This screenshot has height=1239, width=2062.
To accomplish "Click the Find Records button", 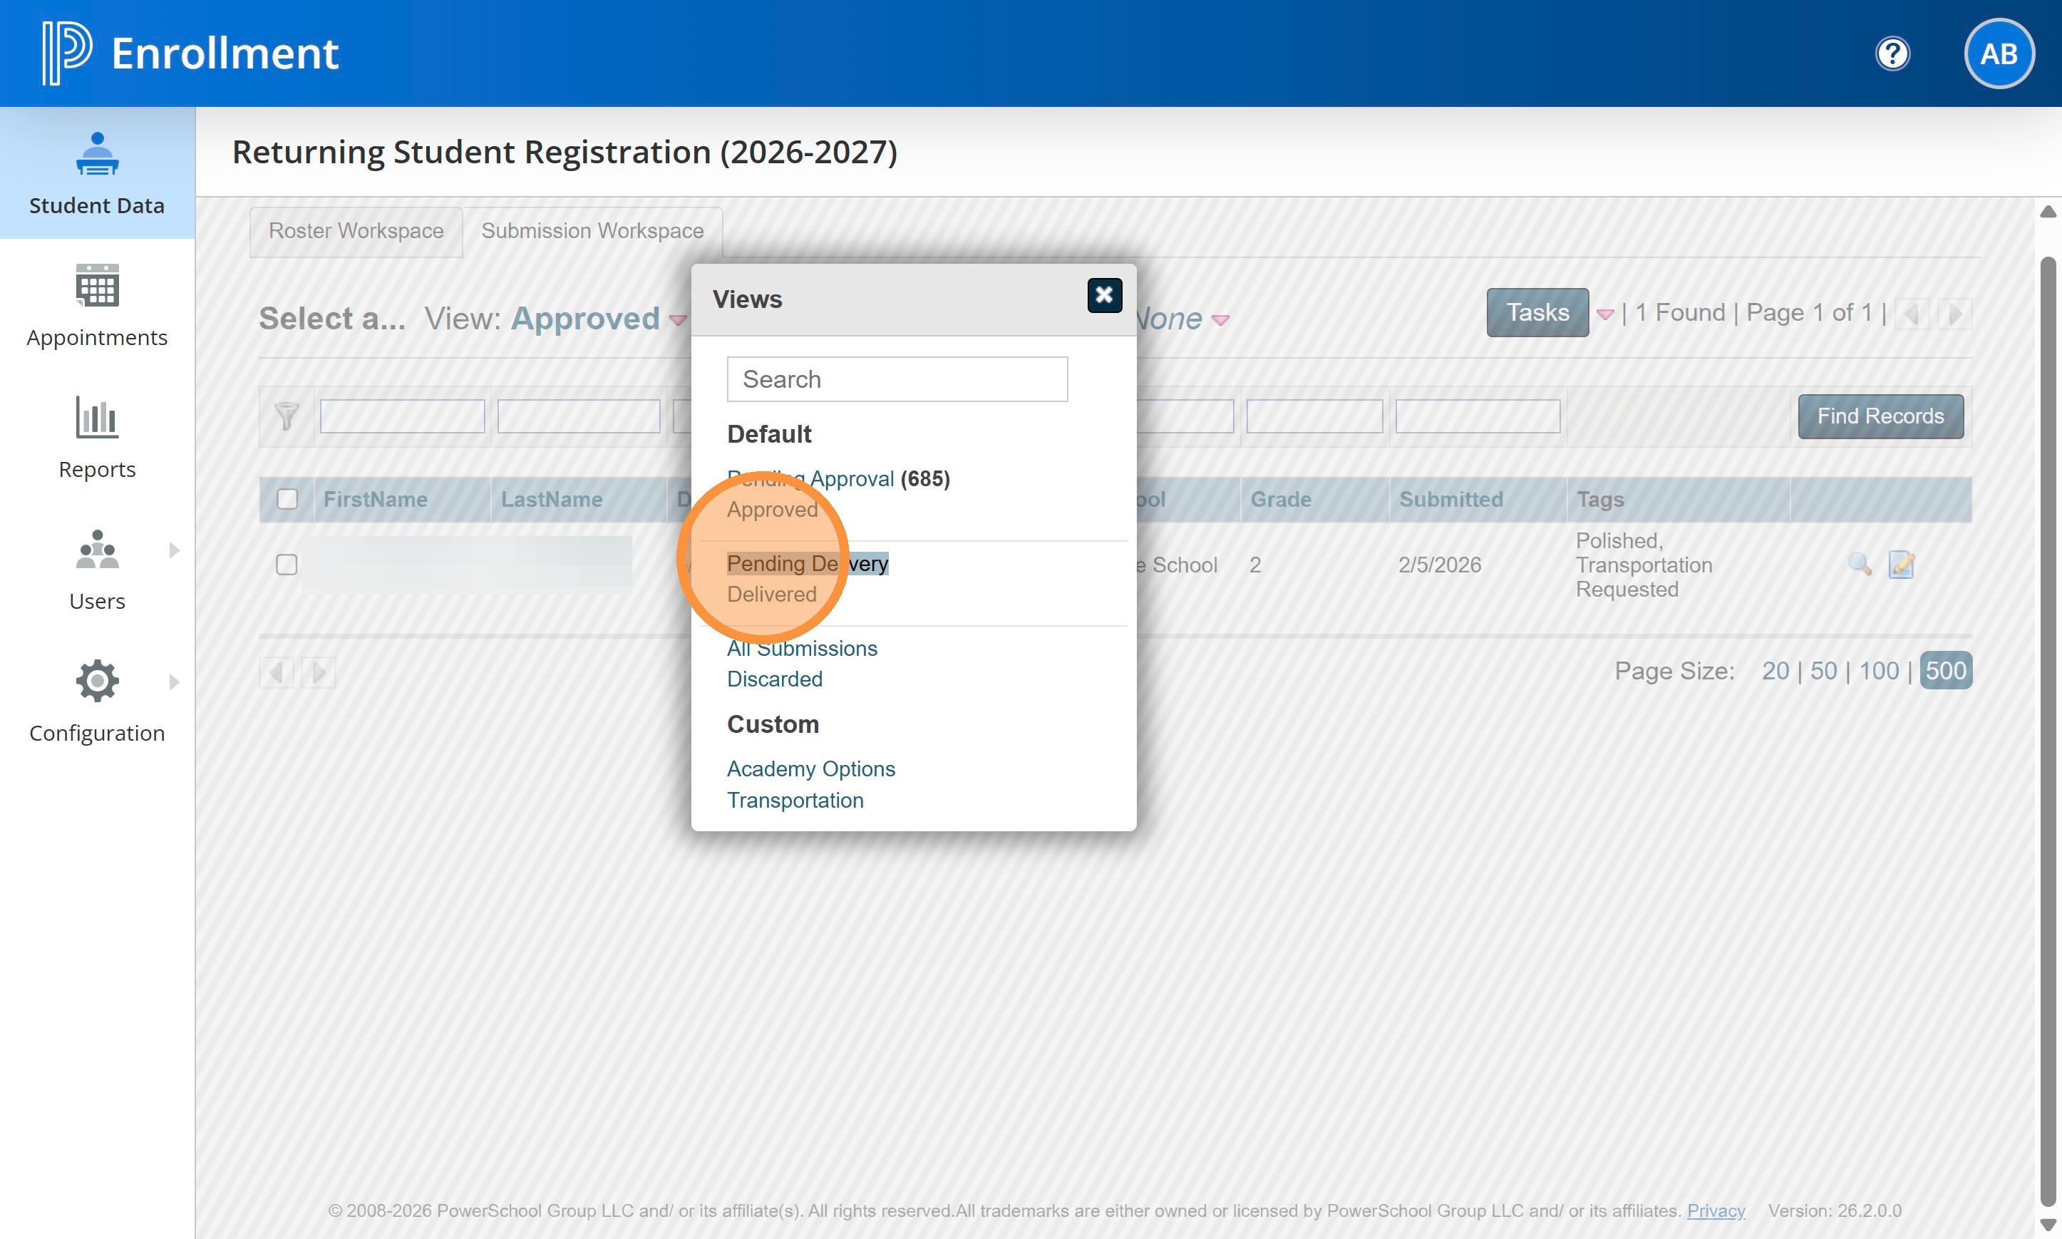I will coord(1880,416).
